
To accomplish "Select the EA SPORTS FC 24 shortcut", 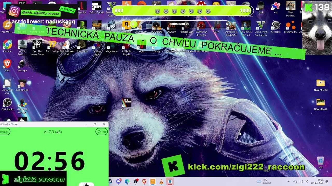I will click(x=246, y=28).
